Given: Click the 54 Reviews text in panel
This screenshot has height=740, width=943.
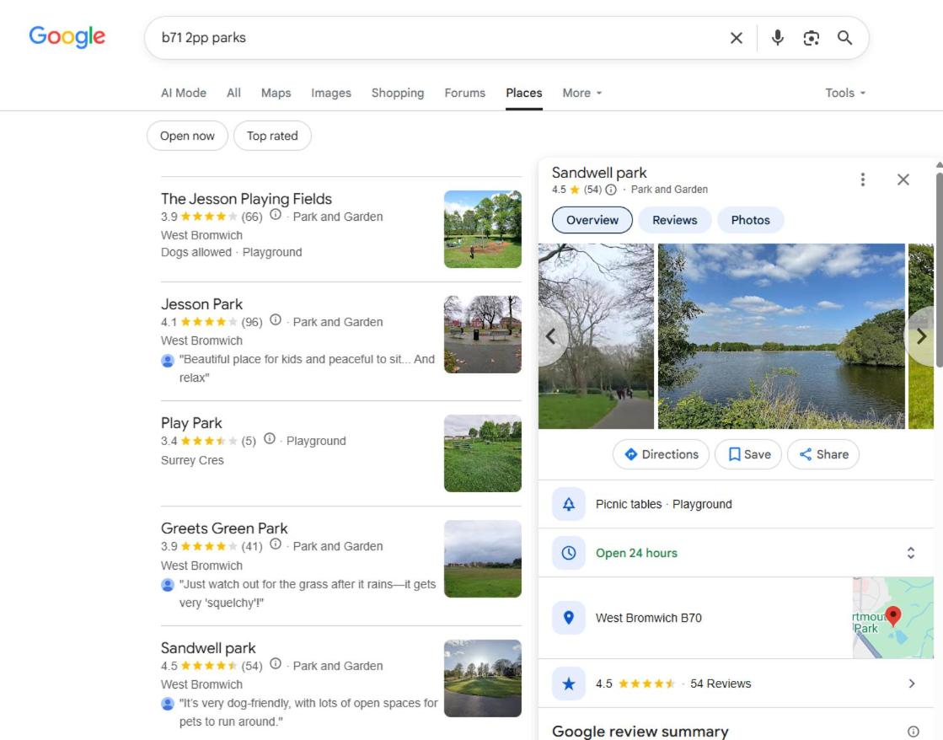Looking at the screenshot, I should coord(721,684).
